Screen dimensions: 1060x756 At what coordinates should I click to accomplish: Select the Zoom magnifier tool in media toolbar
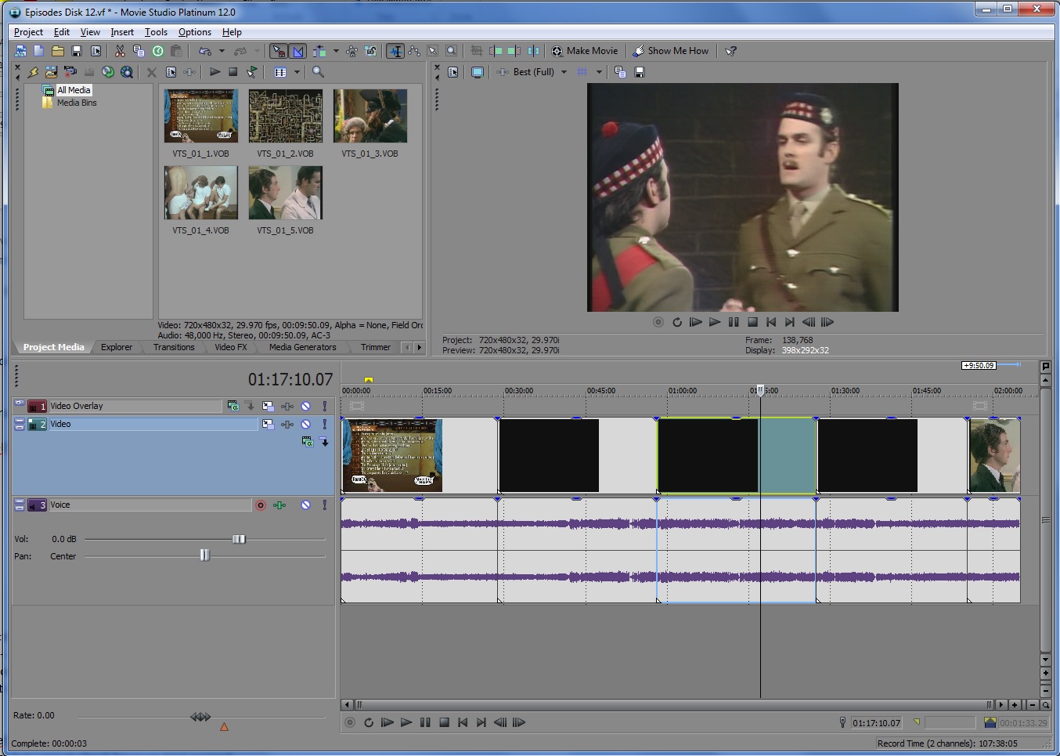pos(318,72)
